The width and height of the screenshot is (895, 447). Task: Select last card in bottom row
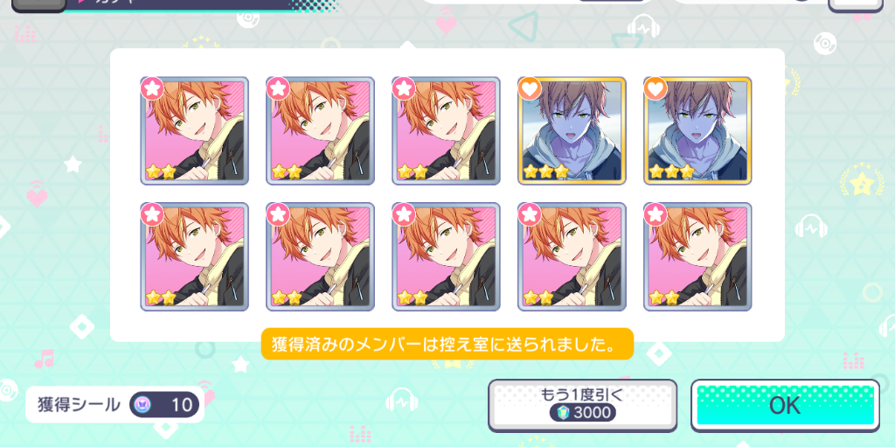[697, 256]
